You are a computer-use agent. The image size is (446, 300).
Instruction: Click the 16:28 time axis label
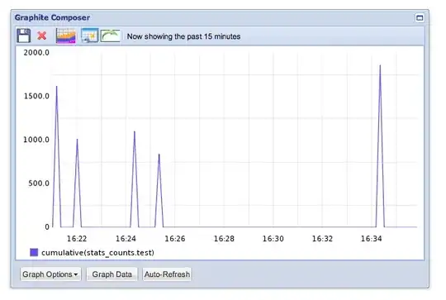click(224, 239)
